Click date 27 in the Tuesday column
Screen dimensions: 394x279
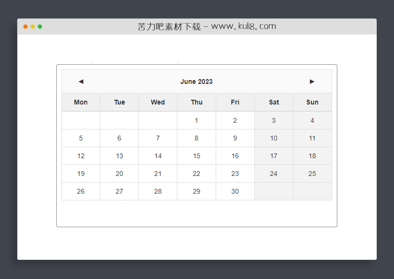(119, 191)
